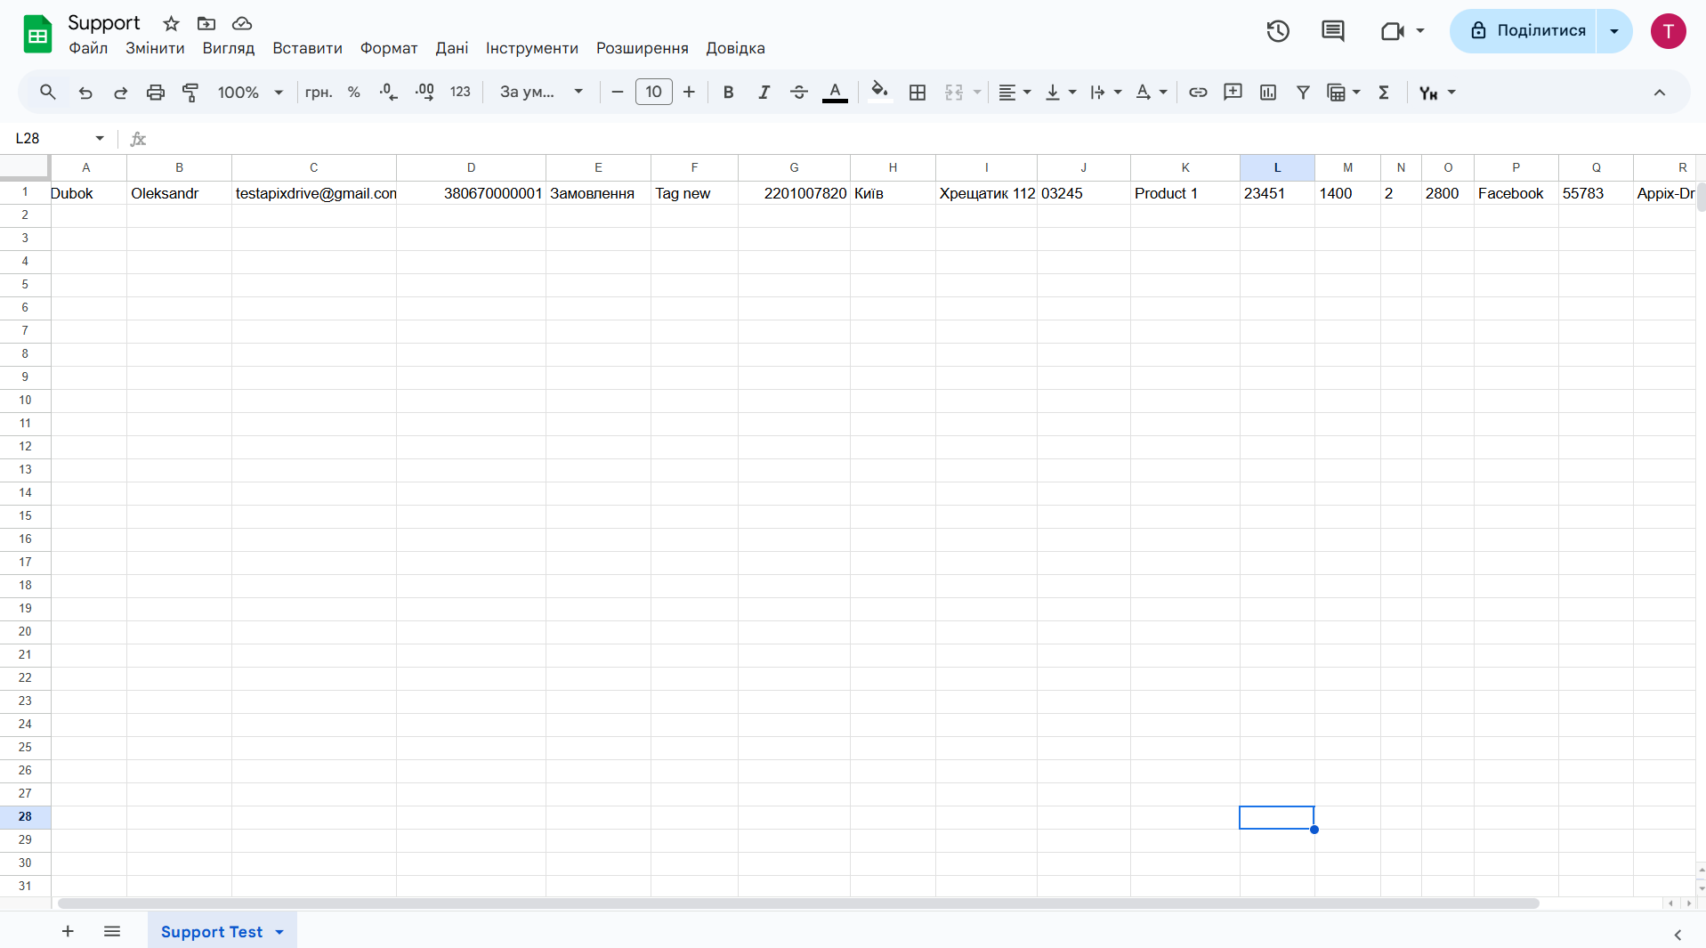
Task: Open text rotation dropdown
Action: coord(1152,92)
